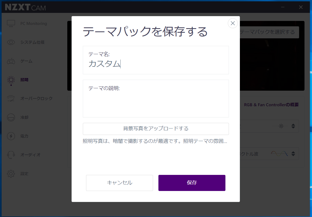Image resolution: width=312 pixels, height=217 pixels.
Task: Select the 冷却 menu label
Action: point(24,117)
